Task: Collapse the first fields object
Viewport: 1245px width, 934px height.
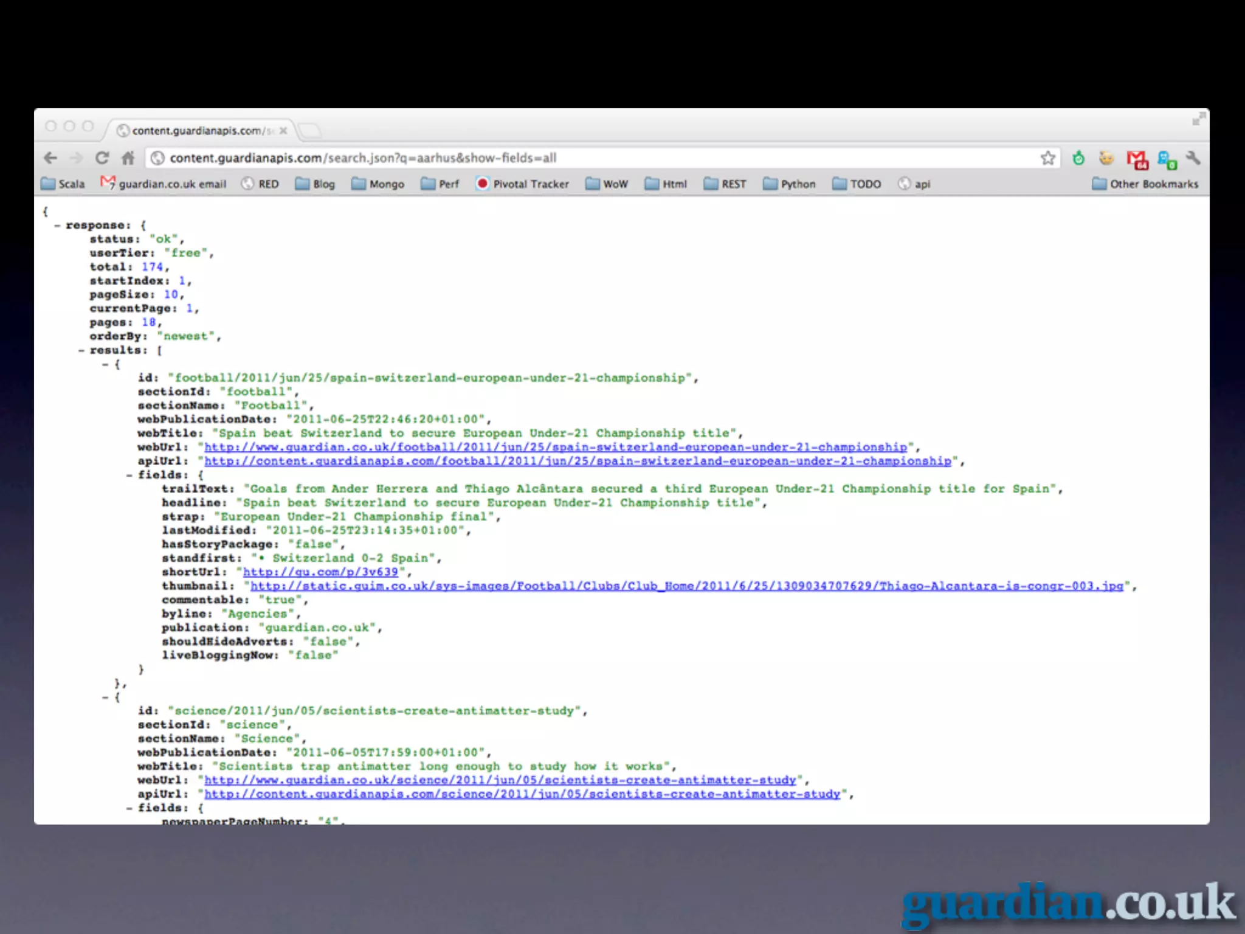Action: click(x=129, y=476)
